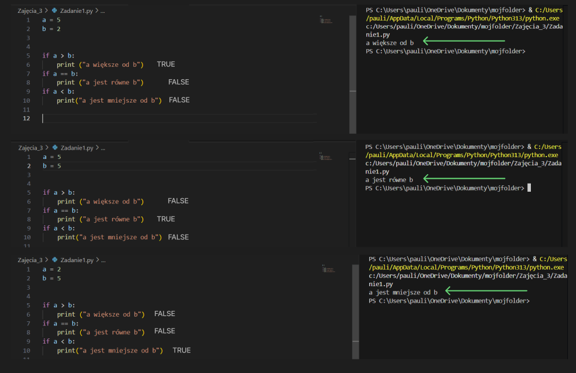The height and width of the screenshot is (373, 576).
Task: Click the minimap preview in the top editor
Action: click(326, 21)
